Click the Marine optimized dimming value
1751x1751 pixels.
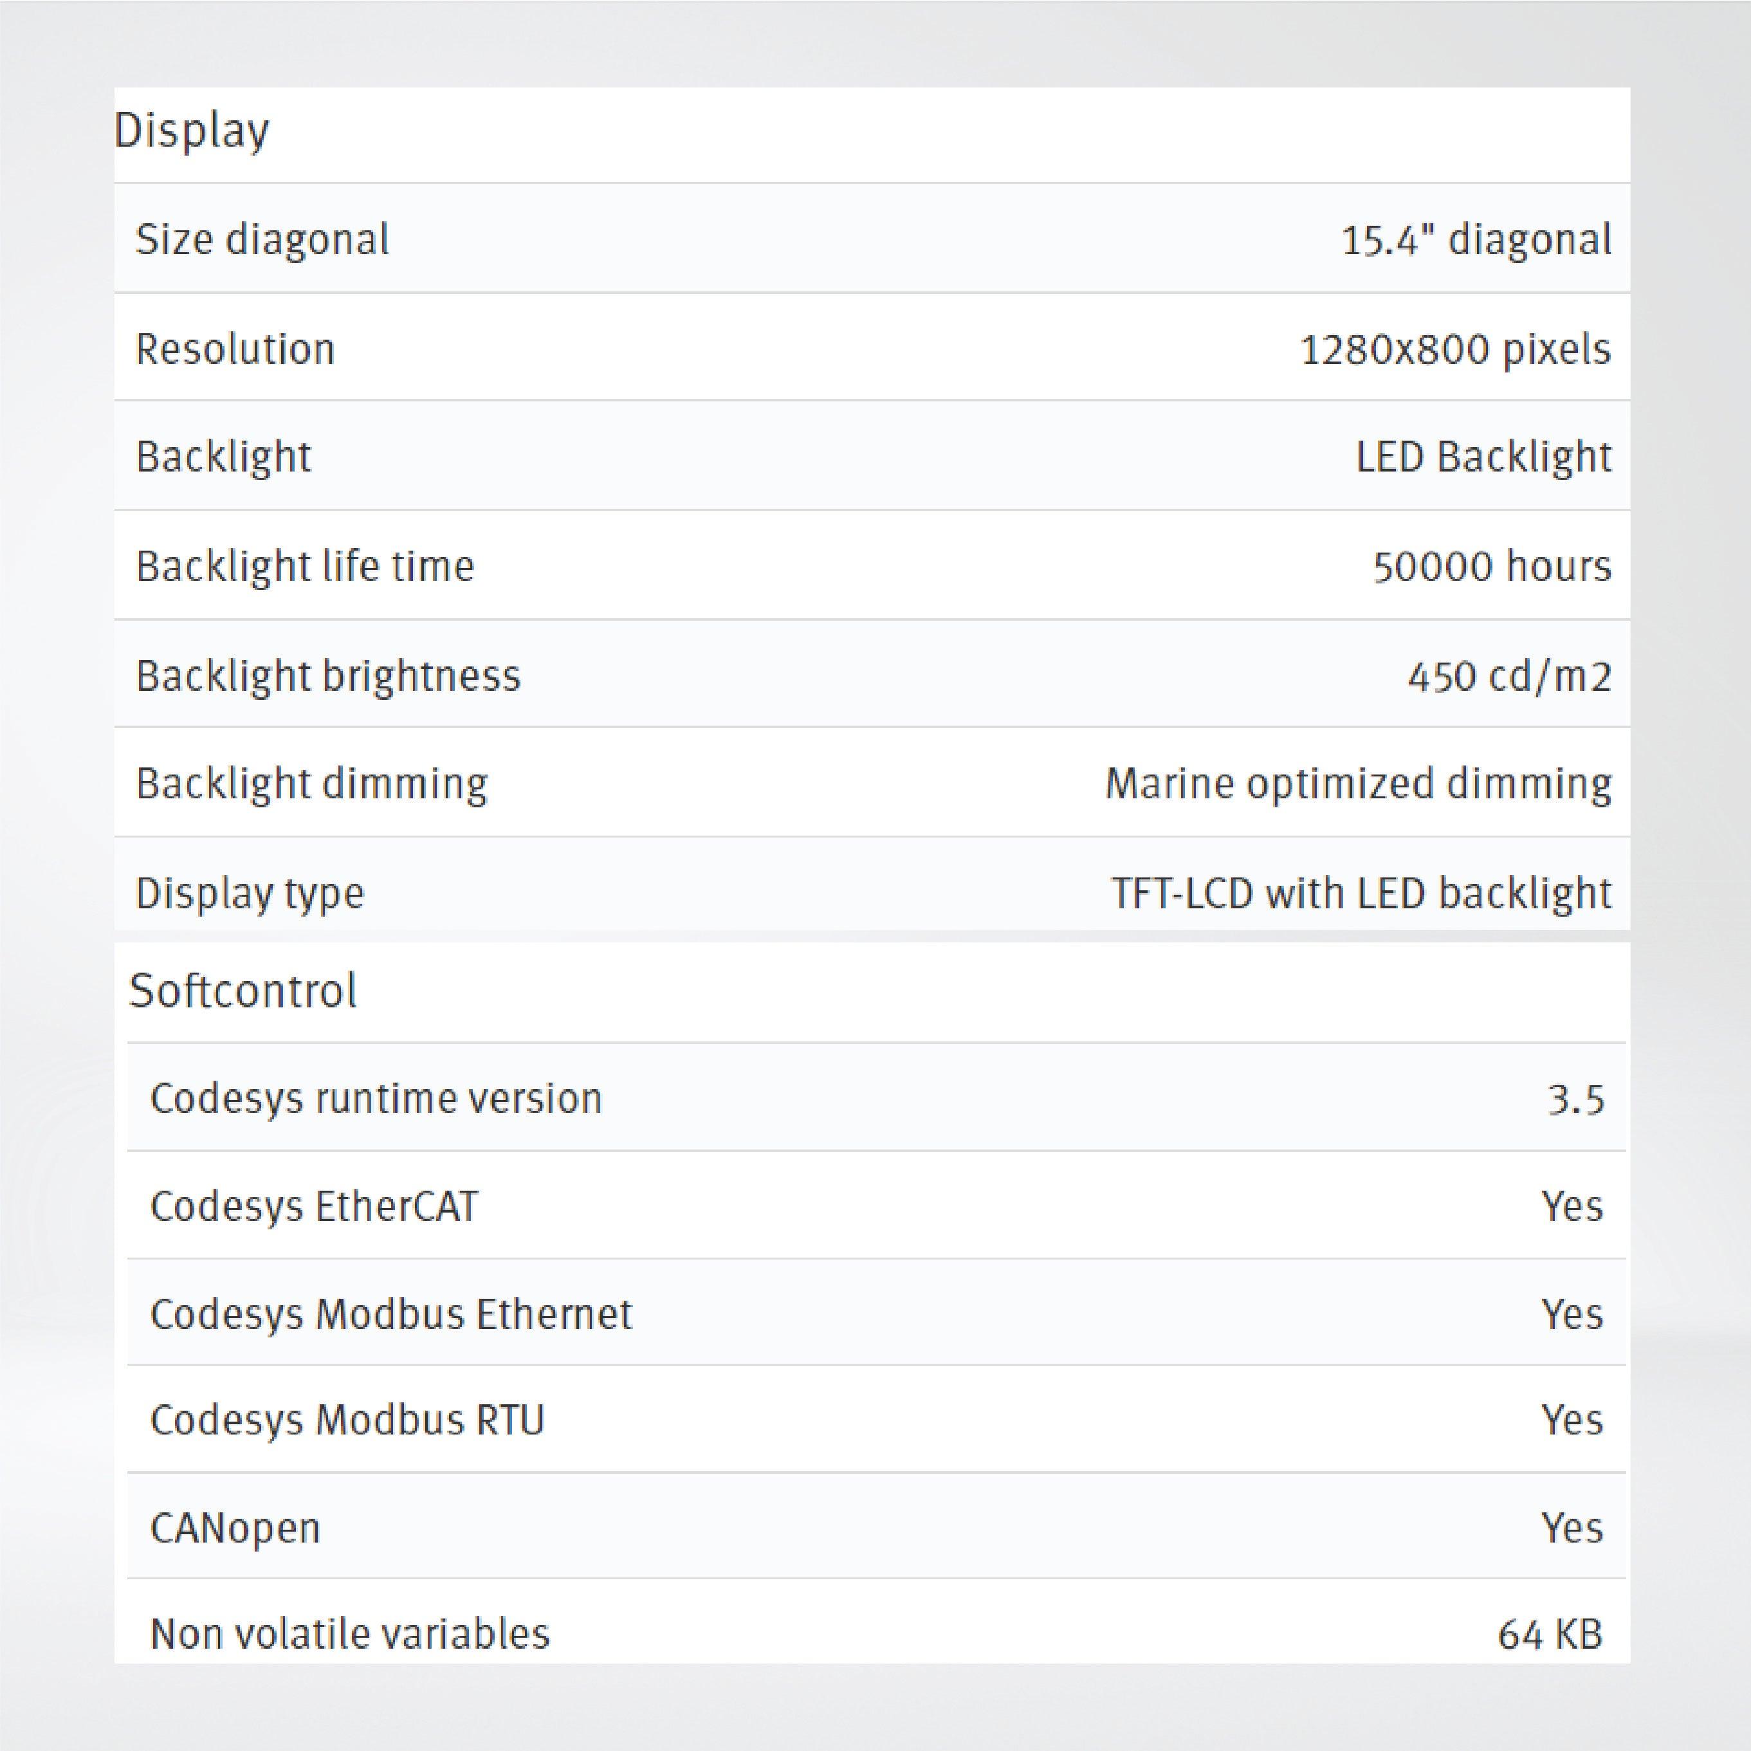[x=1358, y=784]
